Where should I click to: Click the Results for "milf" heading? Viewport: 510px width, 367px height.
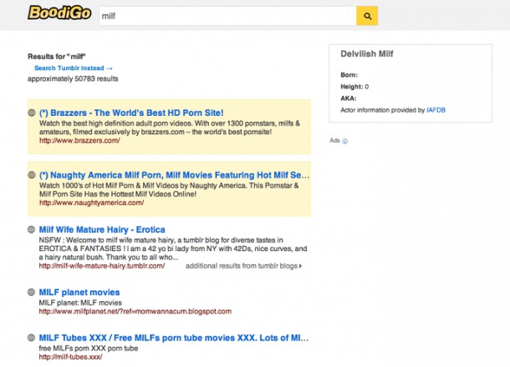pos(57,57)
